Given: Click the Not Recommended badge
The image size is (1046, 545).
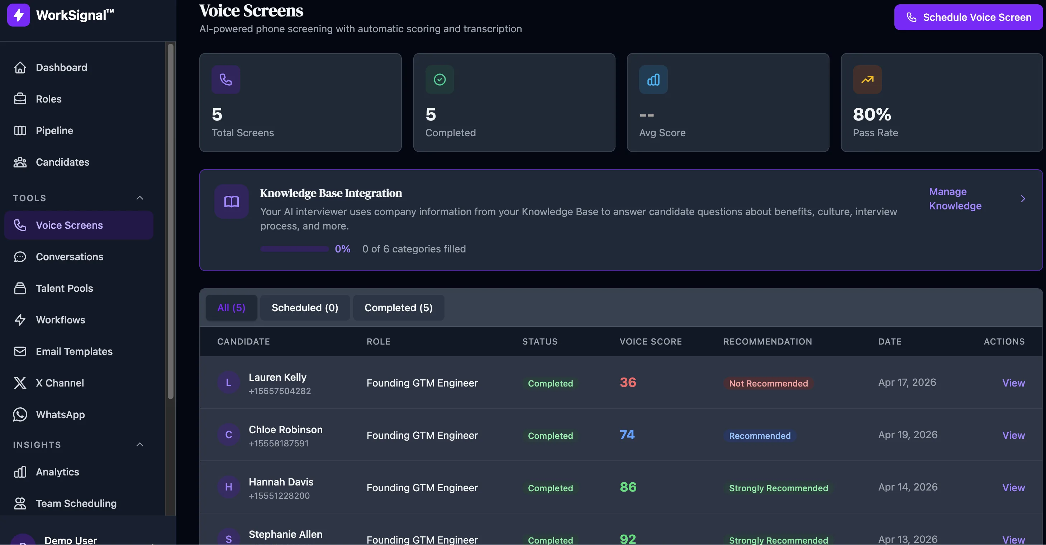Looking at the screenshot, I should point(768,383).
